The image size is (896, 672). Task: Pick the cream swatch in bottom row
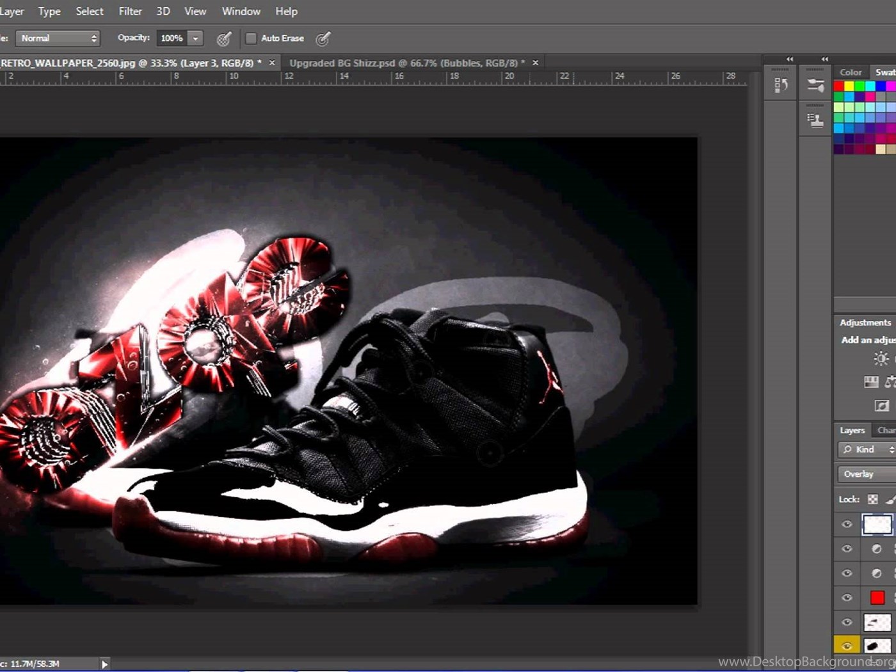(881, 149)
